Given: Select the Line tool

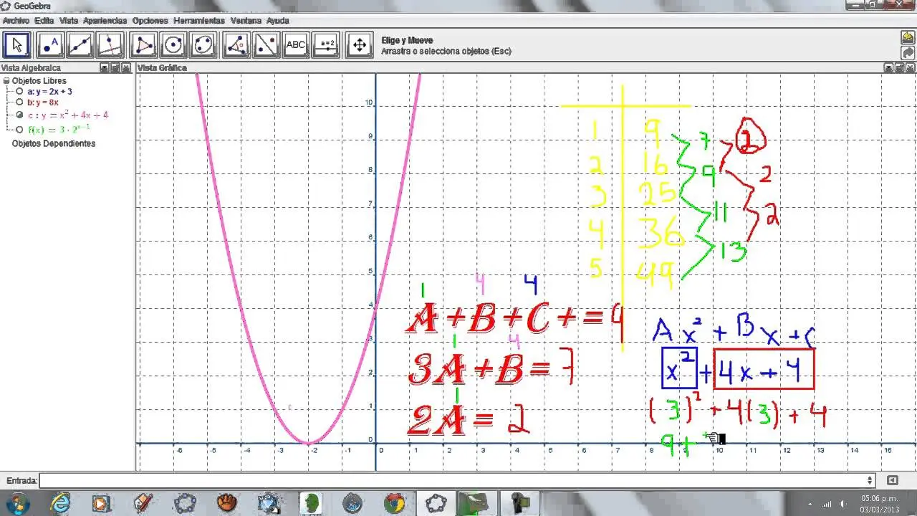Looking at the screenshot, I should click(x=80, y=44).
